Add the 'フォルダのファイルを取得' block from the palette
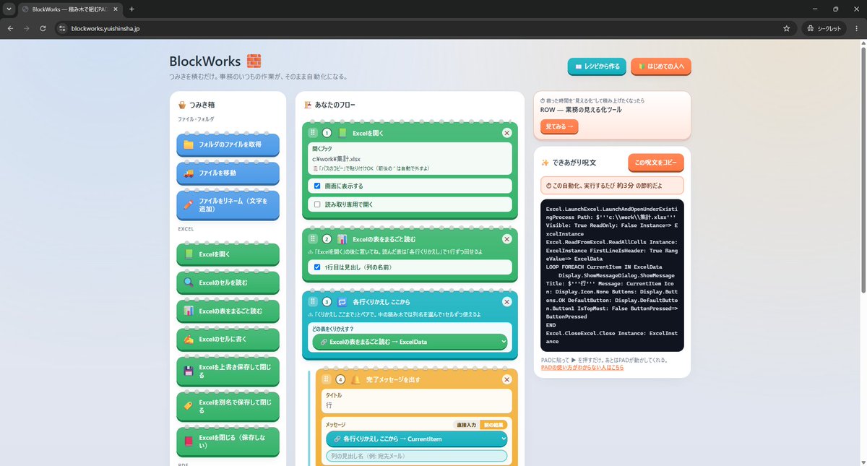 228,144
